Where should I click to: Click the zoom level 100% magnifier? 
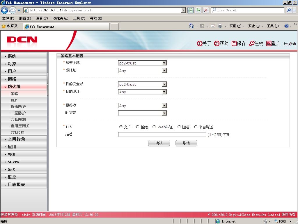pyautogui.click(x=276, y=221)
